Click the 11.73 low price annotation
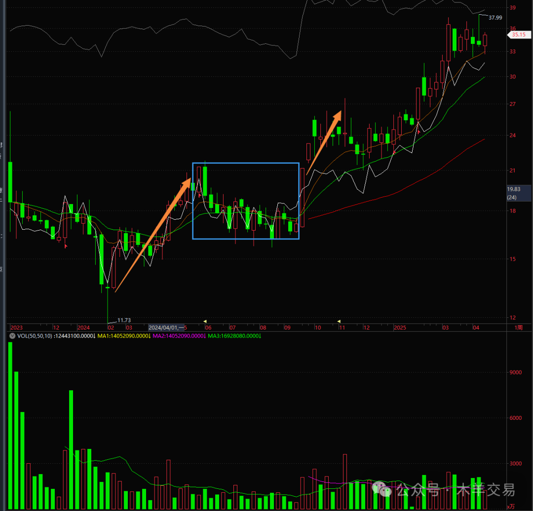This screenshot has width=533, height=511. [x=124, y=320]
